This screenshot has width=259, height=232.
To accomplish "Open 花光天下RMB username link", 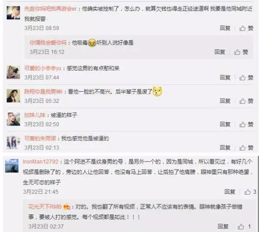I will coord(45,207).
